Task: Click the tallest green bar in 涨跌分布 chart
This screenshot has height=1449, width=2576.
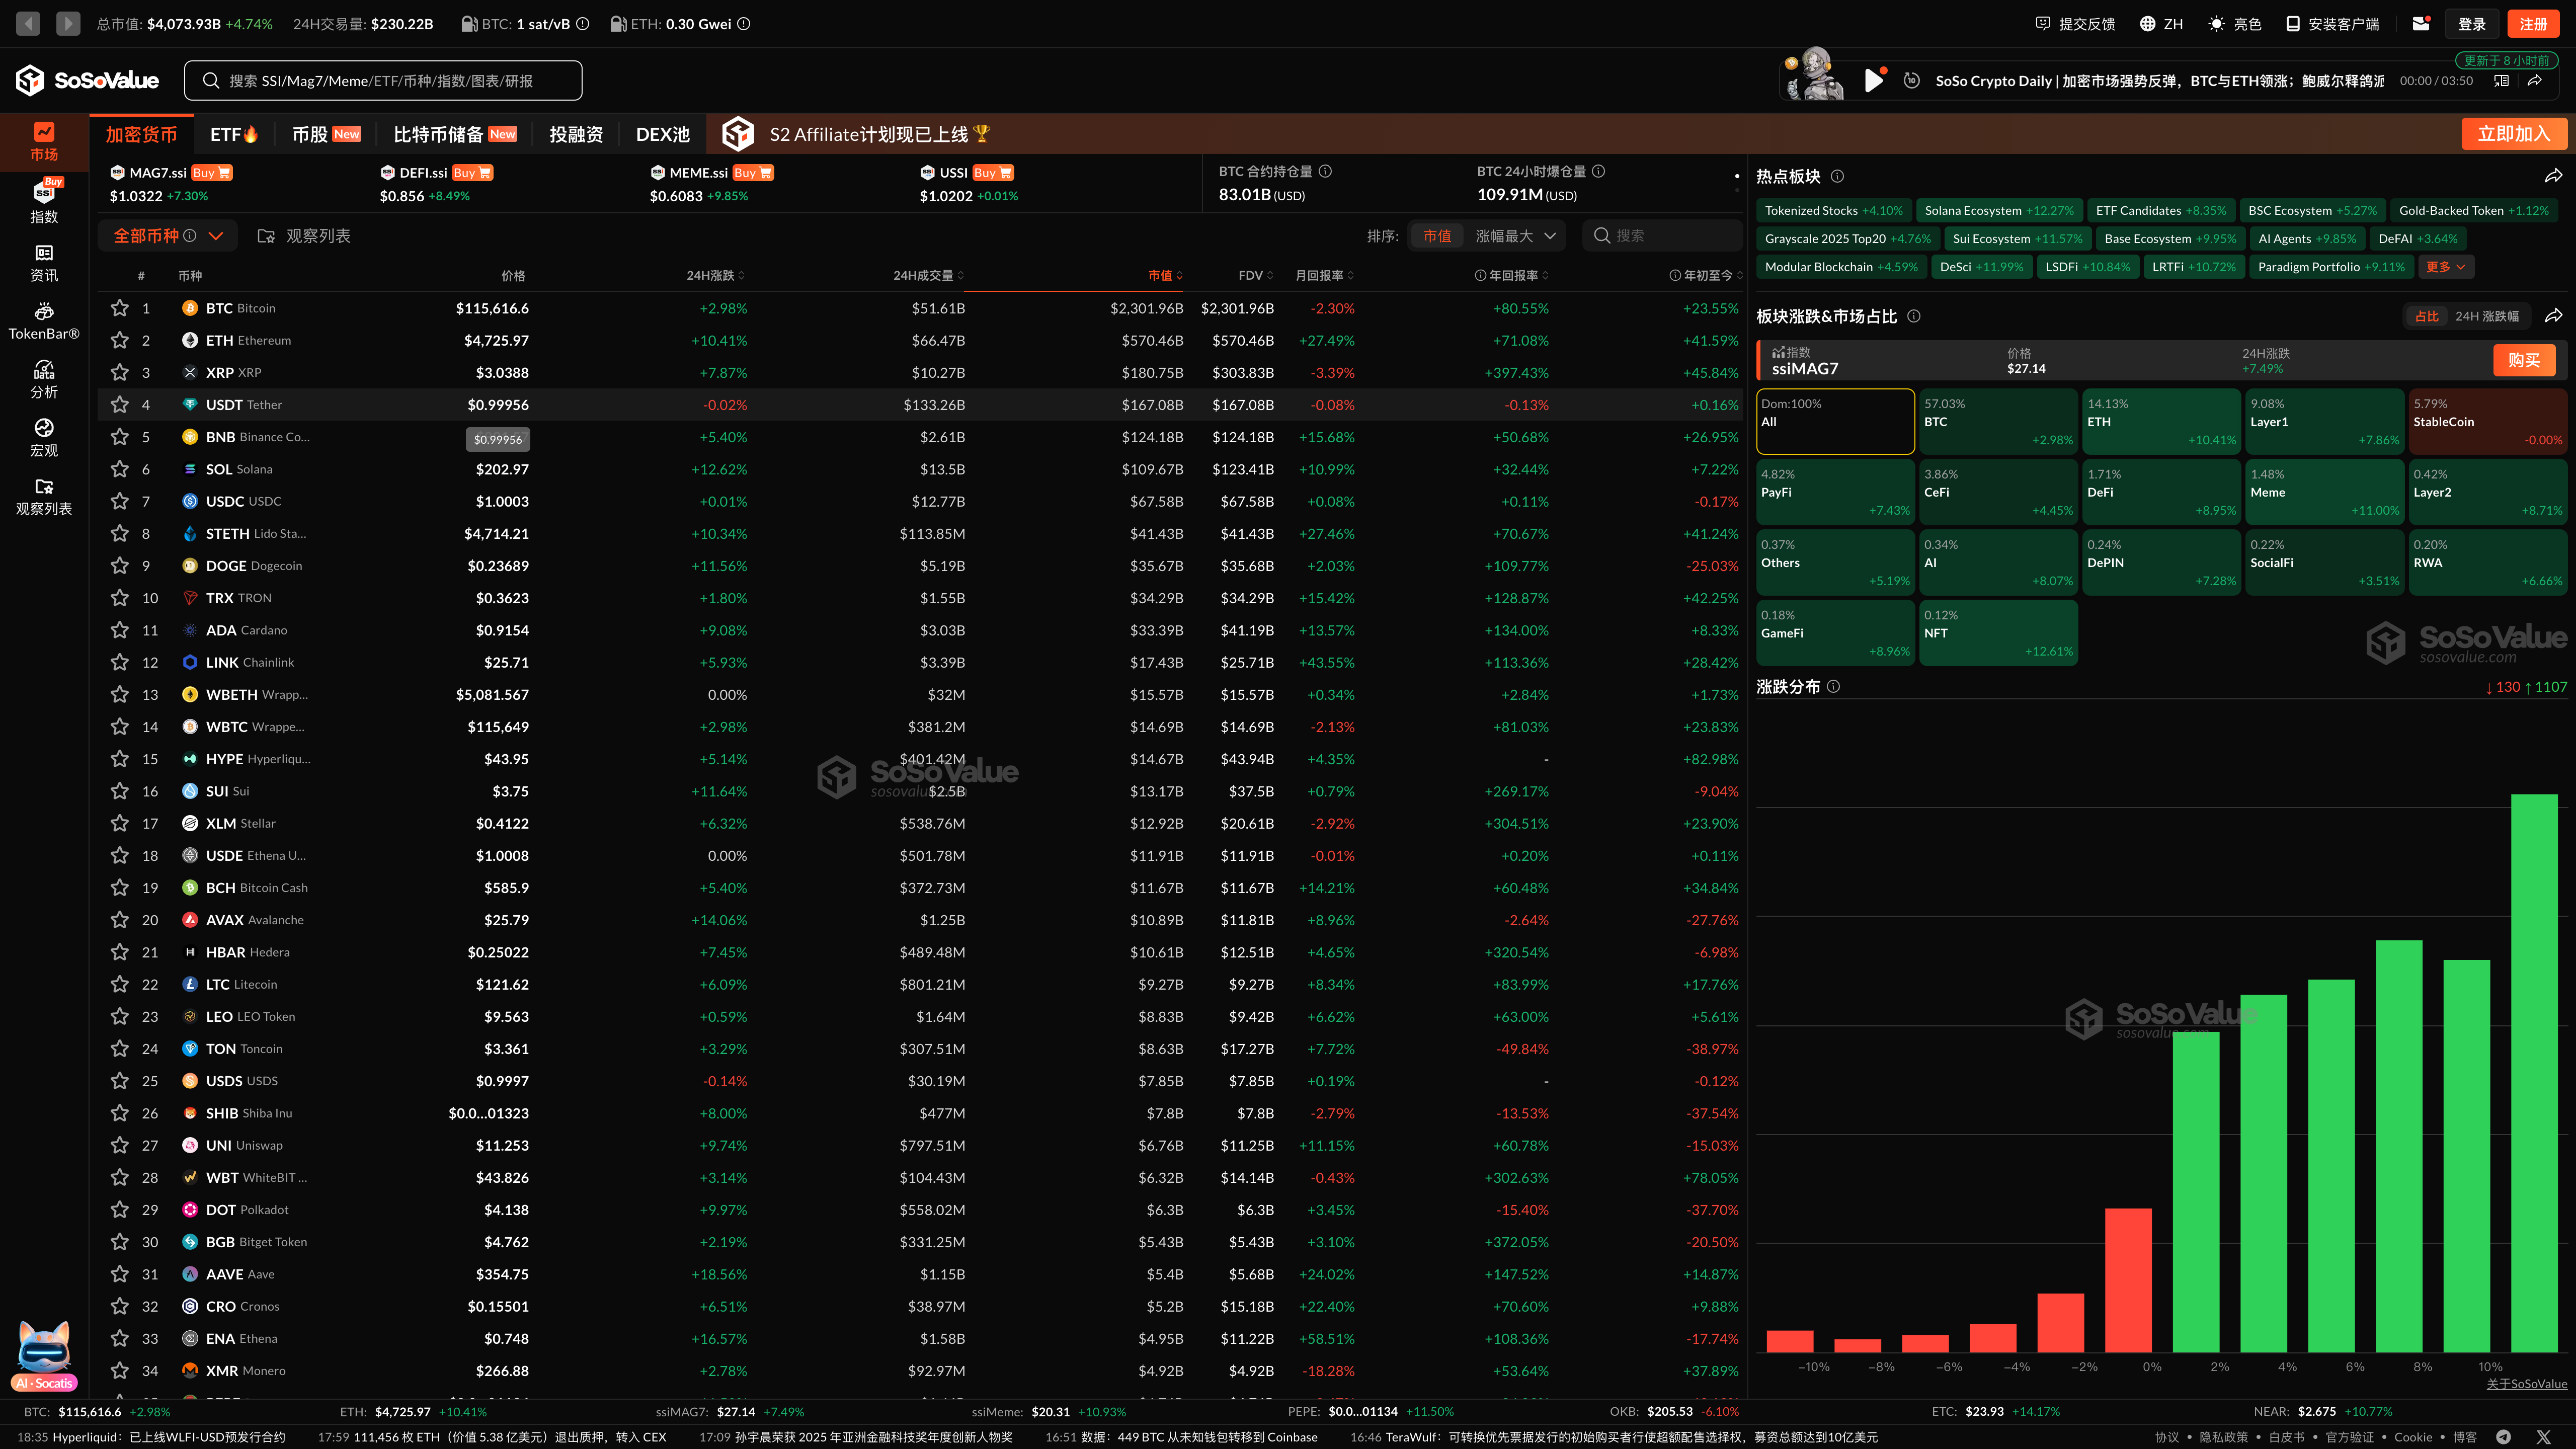Action: coord(2533,1073)
